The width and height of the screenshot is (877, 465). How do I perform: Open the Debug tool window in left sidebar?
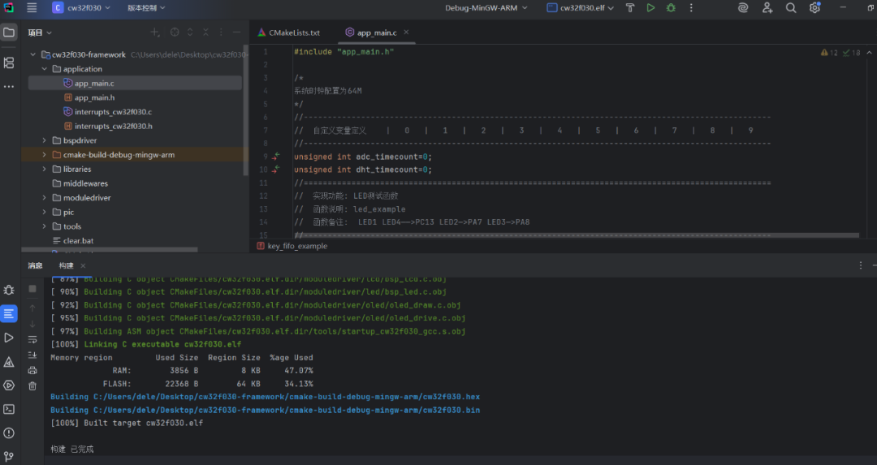click(9, 290)
